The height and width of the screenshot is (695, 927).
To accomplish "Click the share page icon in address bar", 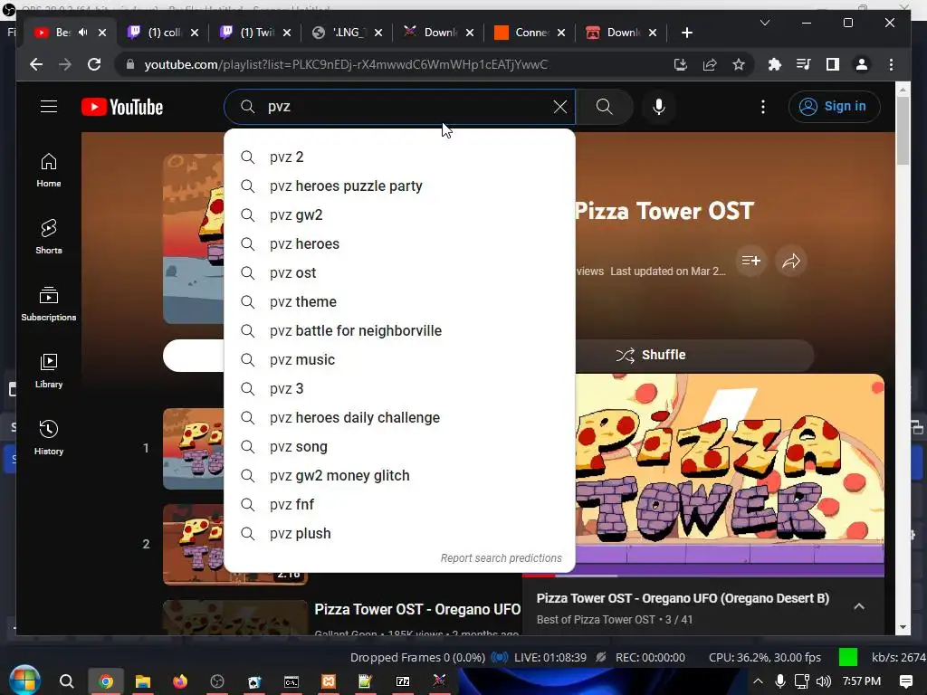I will [710, 64].
